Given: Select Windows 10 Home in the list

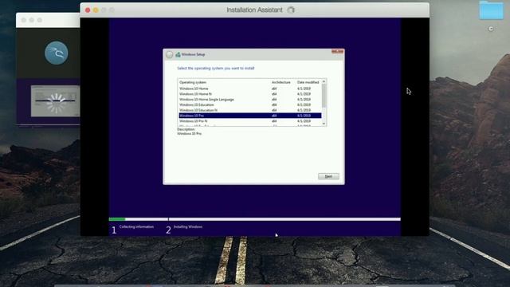Looking at the screenshot, I should click(249, 88).
